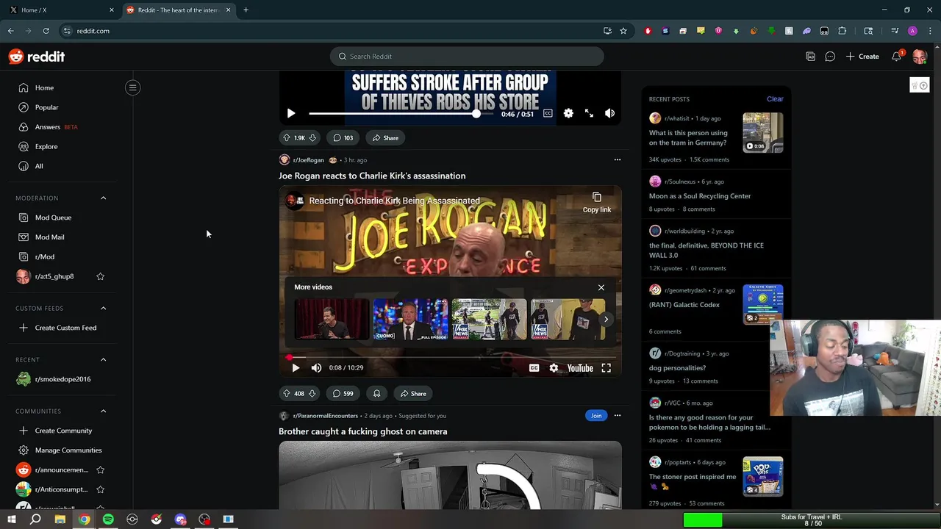Collapse the left navigation sidebar
The height and width of the screenshot is (529, 941).
(132, 87)
